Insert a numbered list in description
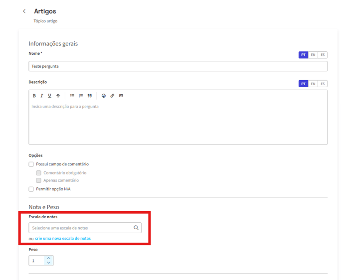 pyautogui.click(x=81, y=96)
